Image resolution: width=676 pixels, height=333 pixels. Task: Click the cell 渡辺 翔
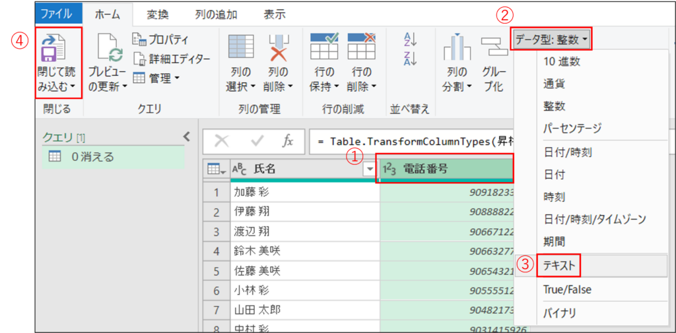point(305,231)
